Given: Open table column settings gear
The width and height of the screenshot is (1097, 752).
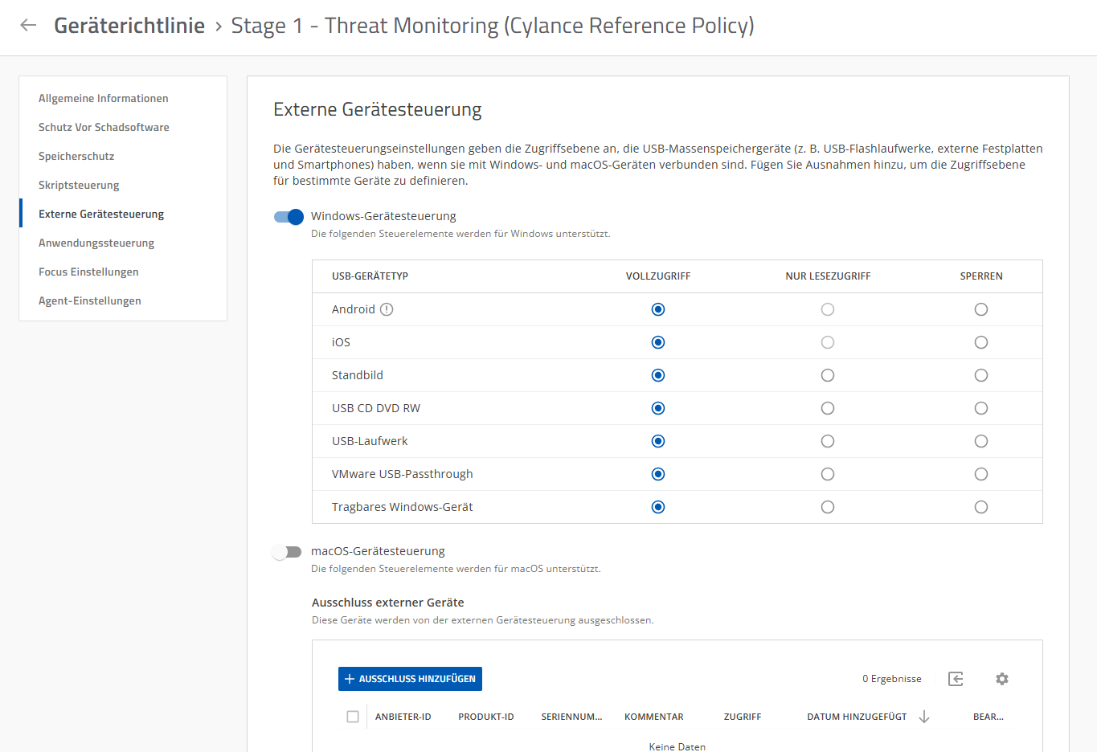Looking at the screenshot, I should 1001,679.
